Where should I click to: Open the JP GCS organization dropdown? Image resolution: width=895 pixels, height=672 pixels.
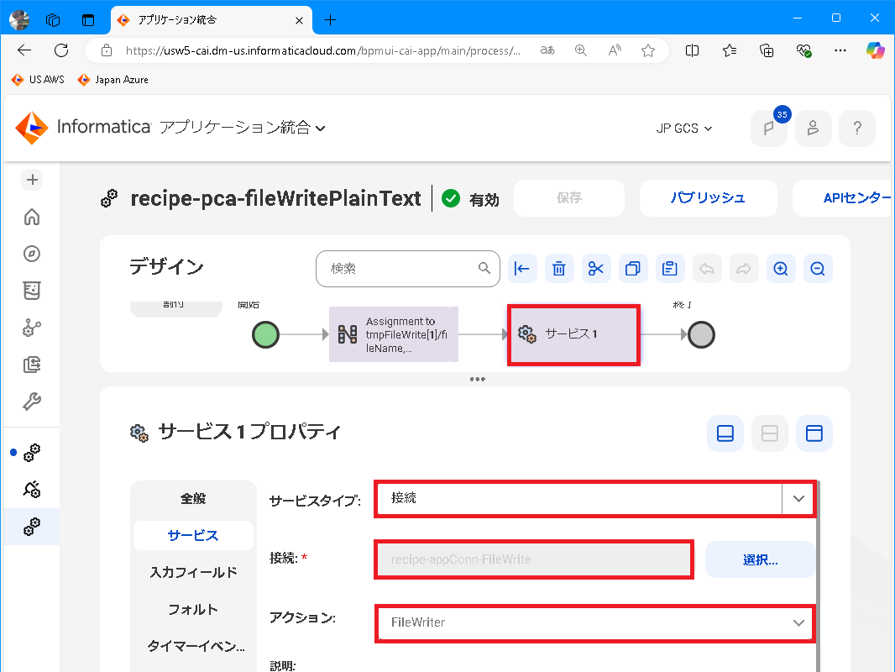tap(683, 129)
